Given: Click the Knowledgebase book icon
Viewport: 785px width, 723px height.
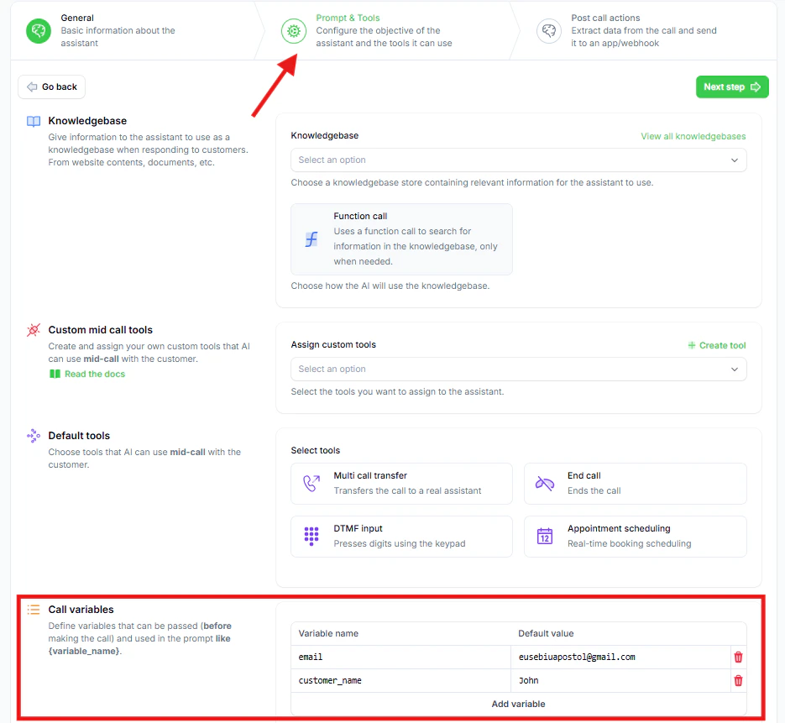Looking at the screenshot, I should pos(33,120).
